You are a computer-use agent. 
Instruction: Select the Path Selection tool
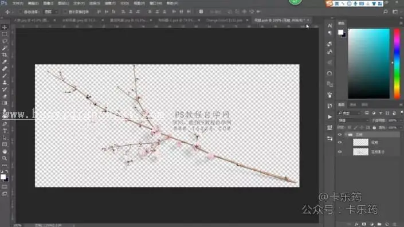(x=5, y=138)
